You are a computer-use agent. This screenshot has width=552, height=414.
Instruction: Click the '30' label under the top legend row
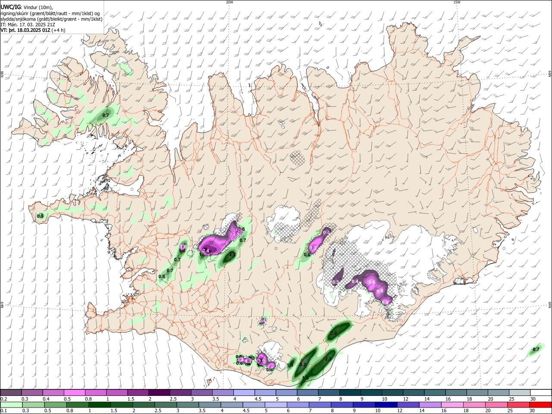pyautogui.click(x=533, y=399)
